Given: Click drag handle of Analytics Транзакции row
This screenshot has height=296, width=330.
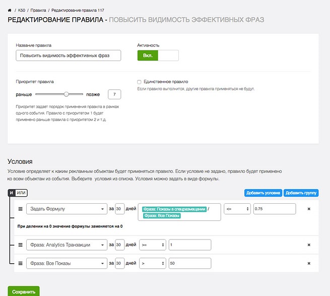Looking at the screenshot, I should [x=21, y=245].
